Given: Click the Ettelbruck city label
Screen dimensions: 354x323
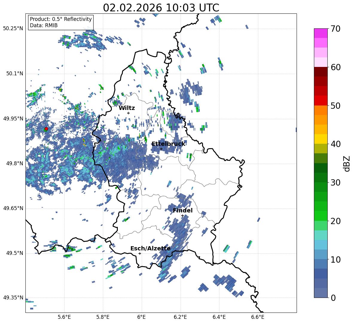Looking at the screenshot, I should point(168,144).
